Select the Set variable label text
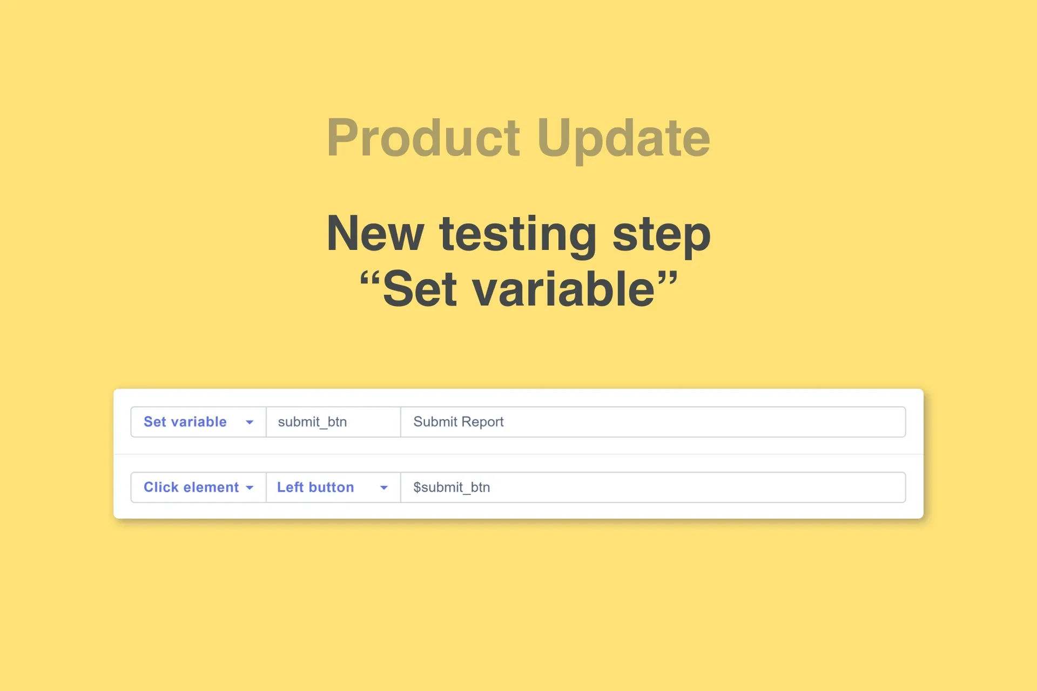Viewport: 1037px width, 691px height. click(x=184, y=422)
